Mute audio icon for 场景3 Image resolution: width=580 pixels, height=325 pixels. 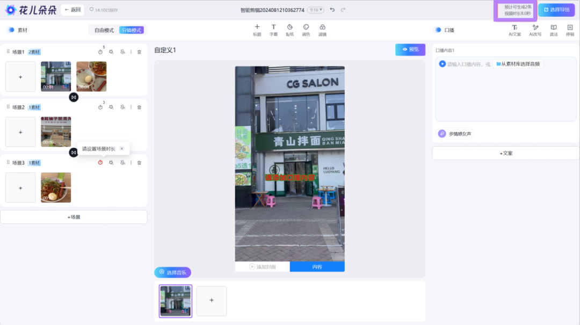tap(122, 162)
